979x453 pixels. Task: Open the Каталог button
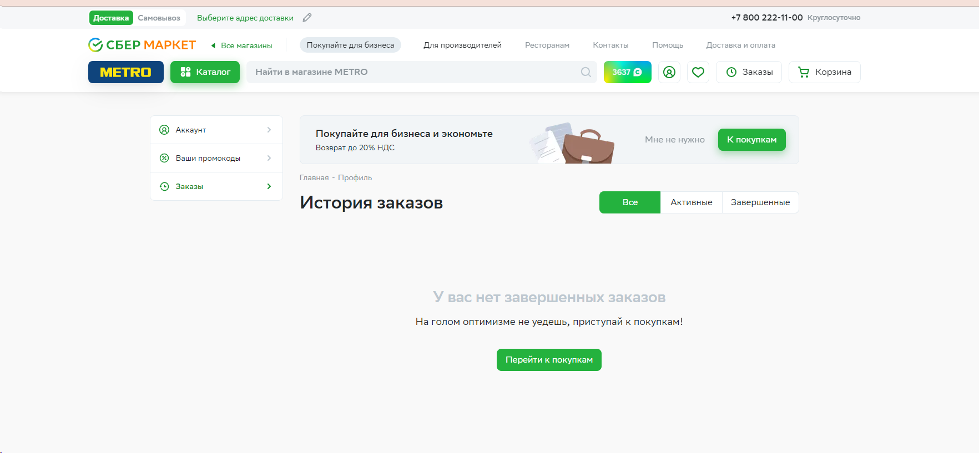(x=205, y=72)
